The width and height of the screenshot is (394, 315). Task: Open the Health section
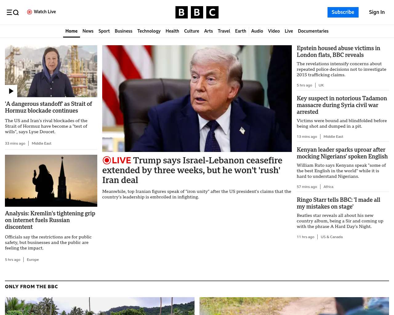point(172,31)
